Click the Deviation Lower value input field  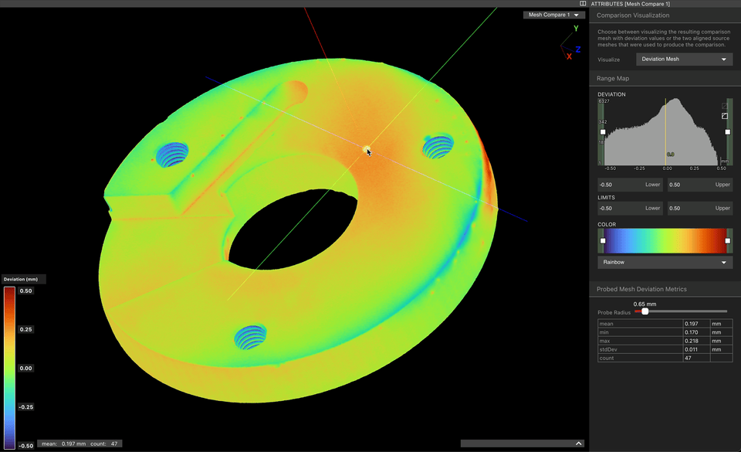coord(630,185)
